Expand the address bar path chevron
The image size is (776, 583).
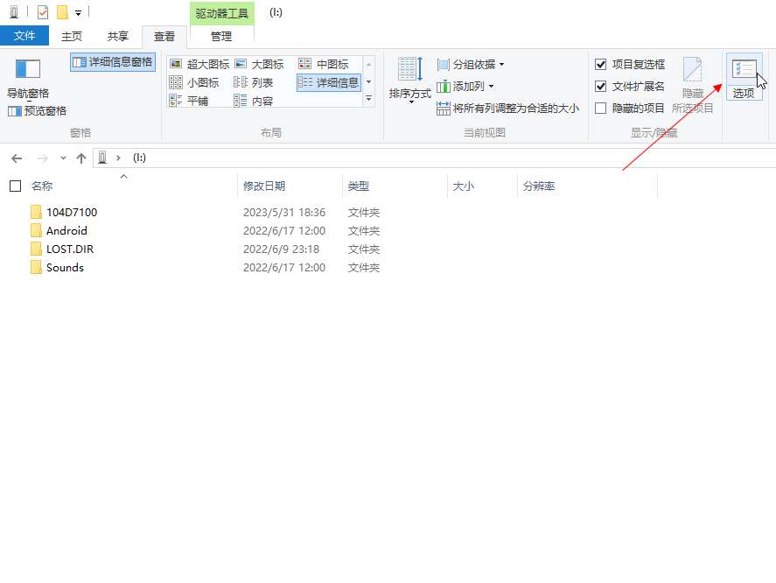click(118, 158)
